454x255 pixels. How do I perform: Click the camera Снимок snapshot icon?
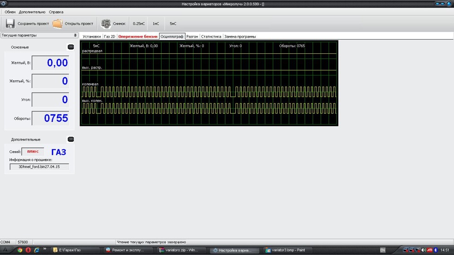point(105,24)
